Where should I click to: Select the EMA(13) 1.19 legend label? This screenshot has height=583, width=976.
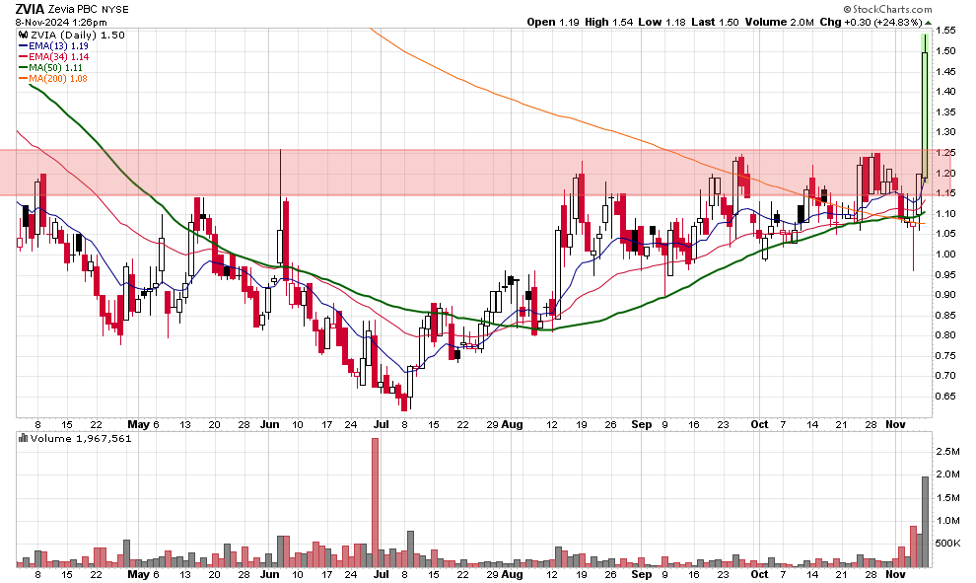59,45
